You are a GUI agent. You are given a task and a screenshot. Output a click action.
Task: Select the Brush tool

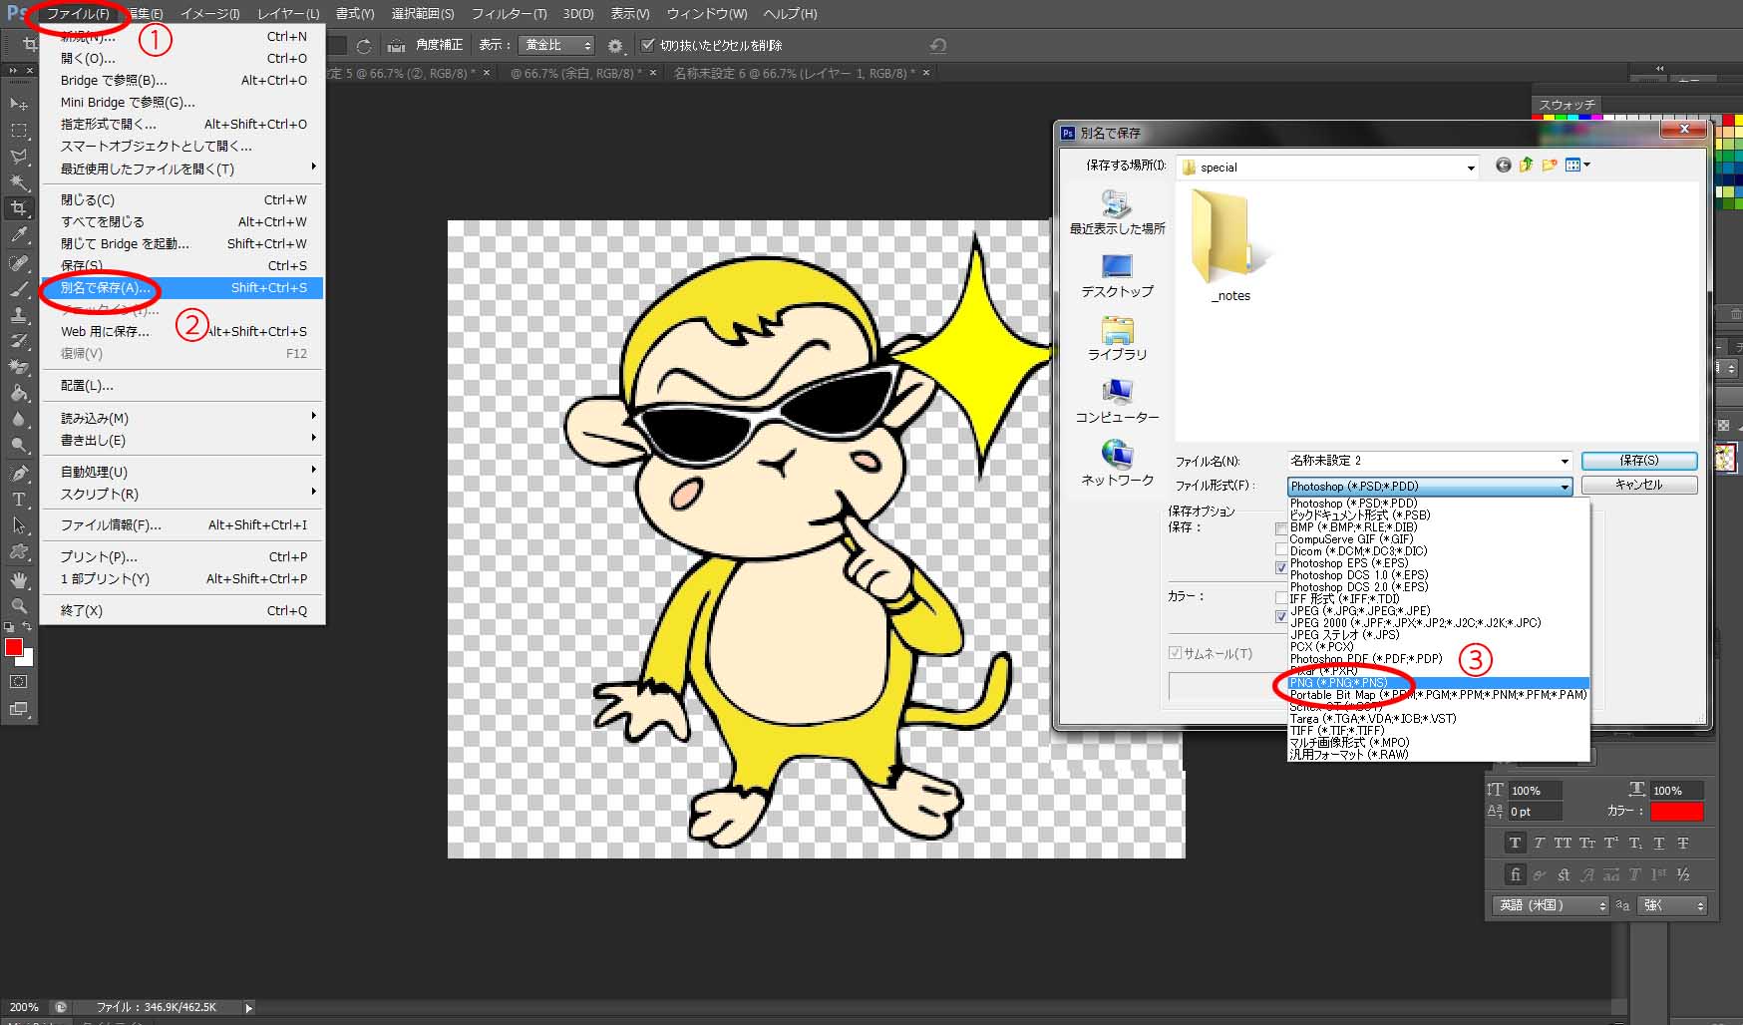[19, 289]
